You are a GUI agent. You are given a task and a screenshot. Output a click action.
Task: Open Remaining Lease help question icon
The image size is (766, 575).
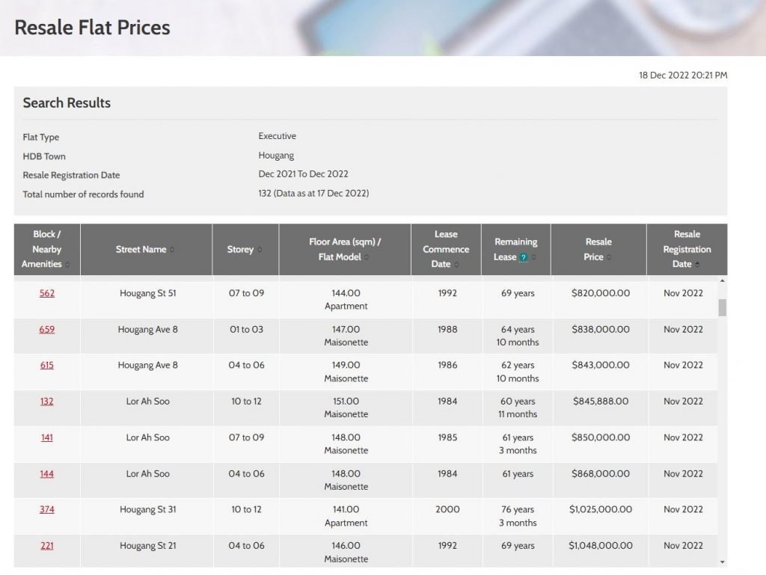(x=524, y=257)
